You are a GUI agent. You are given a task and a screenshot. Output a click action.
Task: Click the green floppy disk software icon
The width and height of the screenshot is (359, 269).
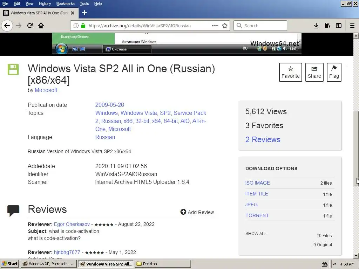pyautogui.click(x=13, y=70)
